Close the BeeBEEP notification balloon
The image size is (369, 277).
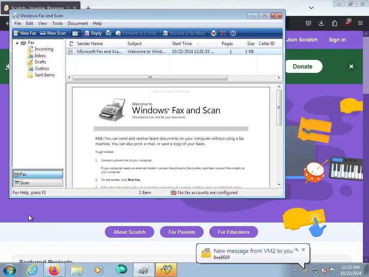pos(303,250)
